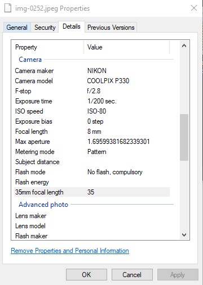Click the Value column header

(95, 47)
